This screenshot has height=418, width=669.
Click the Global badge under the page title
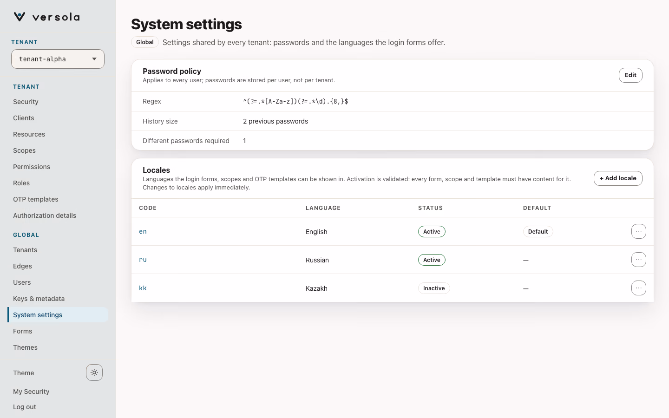click(x=145, y=42)
